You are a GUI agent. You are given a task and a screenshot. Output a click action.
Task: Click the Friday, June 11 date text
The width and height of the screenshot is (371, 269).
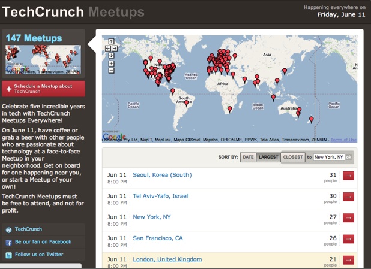tap(341, 14)
